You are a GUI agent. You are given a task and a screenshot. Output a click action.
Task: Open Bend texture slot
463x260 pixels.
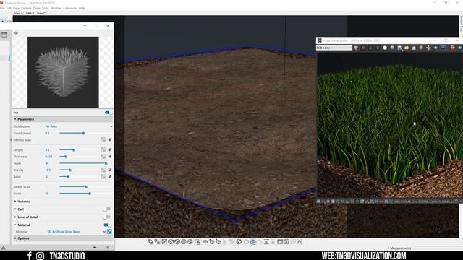[x=103, y=176]
